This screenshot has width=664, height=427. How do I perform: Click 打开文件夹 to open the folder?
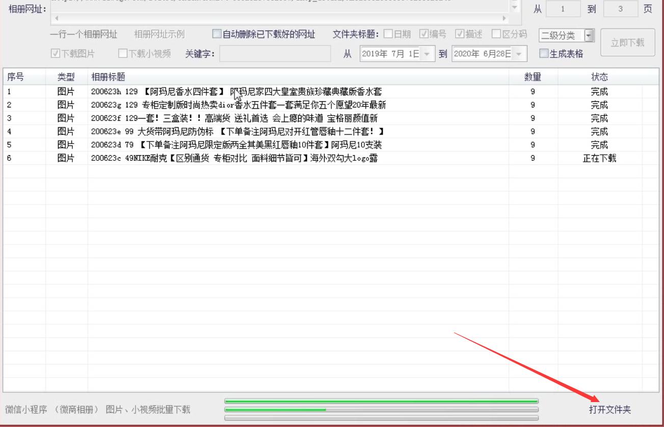click(x=610, y=410)
